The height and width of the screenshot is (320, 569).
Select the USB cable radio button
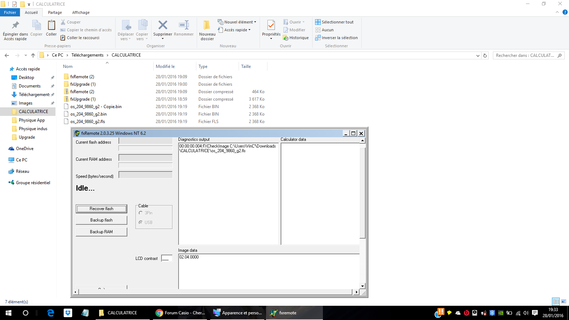point(141,222)
